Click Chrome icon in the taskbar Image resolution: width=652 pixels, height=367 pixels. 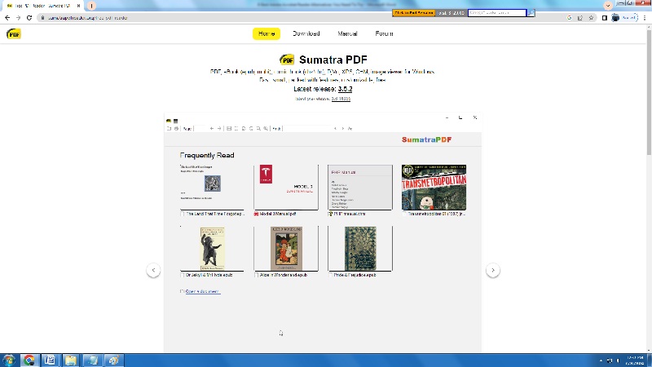coord(29,360)
